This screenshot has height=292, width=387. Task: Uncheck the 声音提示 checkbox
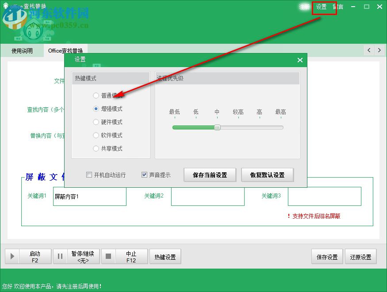[144, 174]
